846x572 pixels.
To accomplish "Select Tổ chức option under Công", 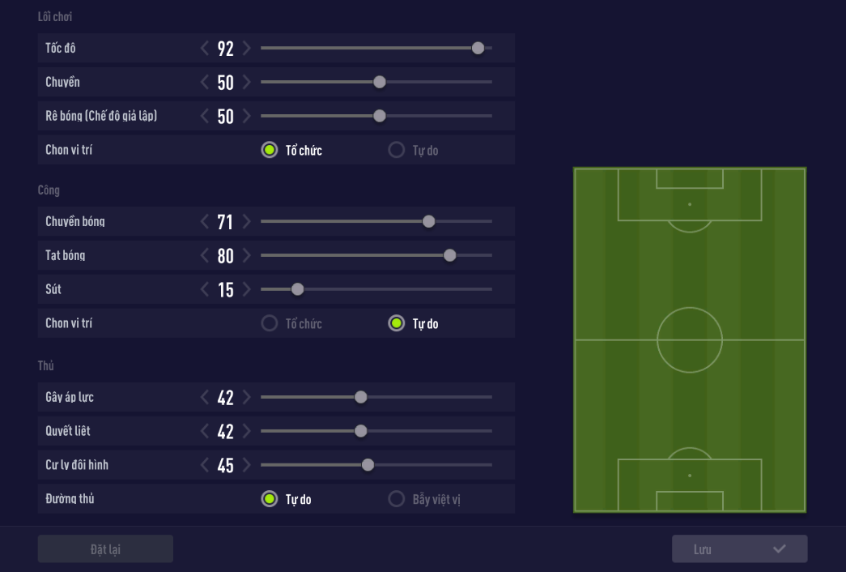I will (x=270, y=324).
